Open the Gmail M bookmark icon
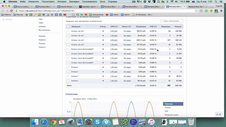226x127 pixels. (86, 15)
